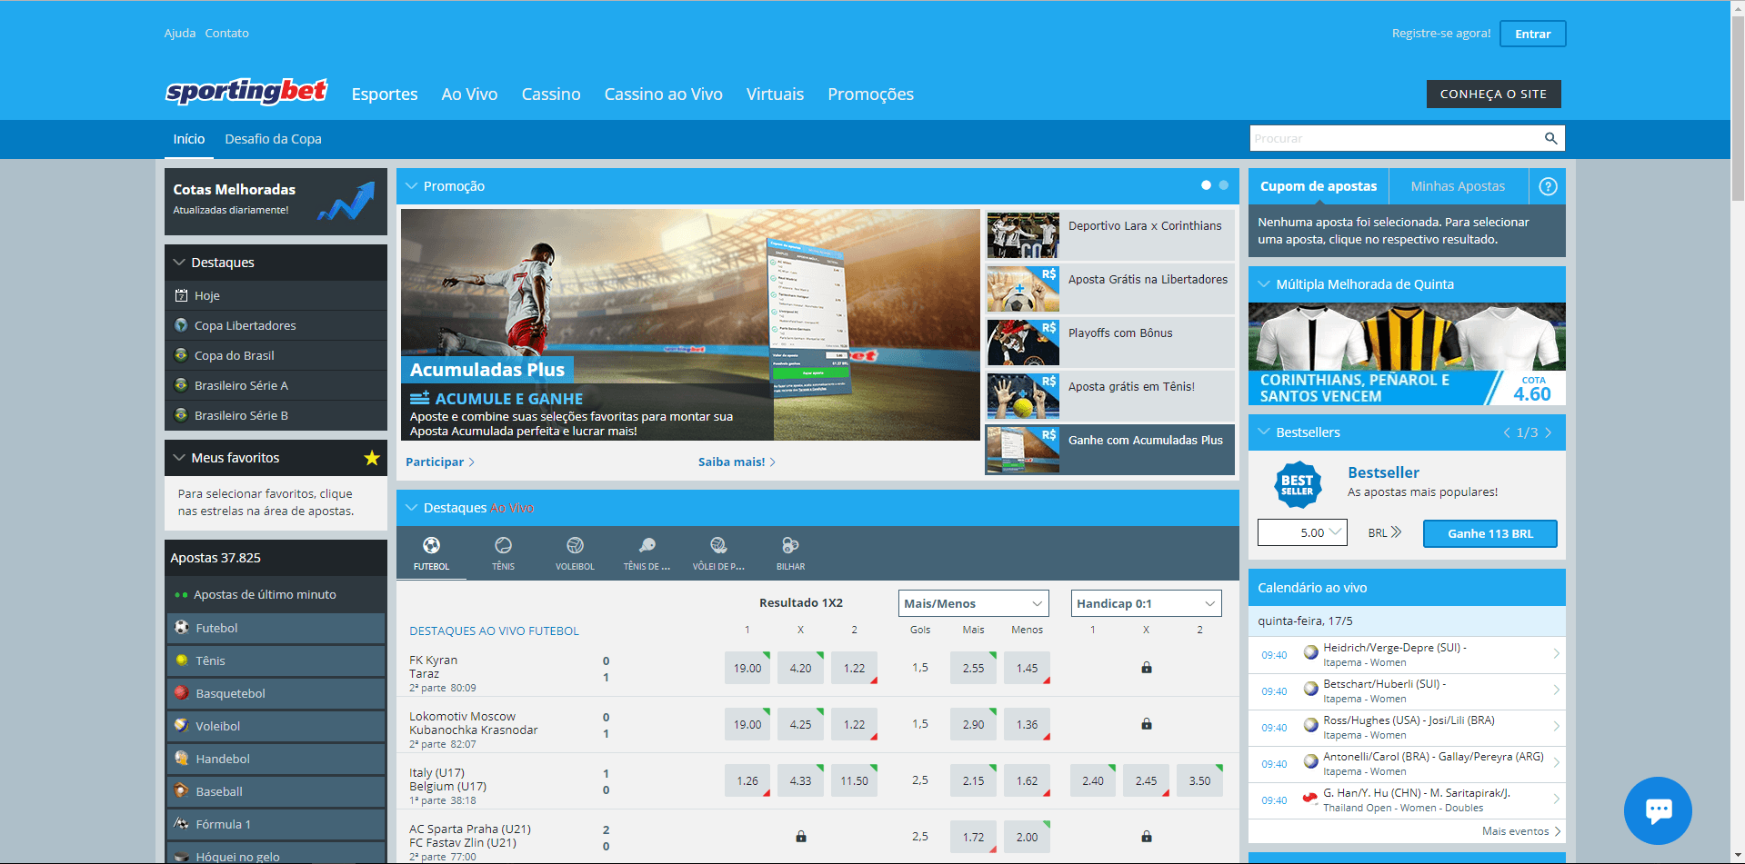Viewport: 1745px width, 864px height.
Task: Open the live chat bubble
Action: [x=1658, y=810]
